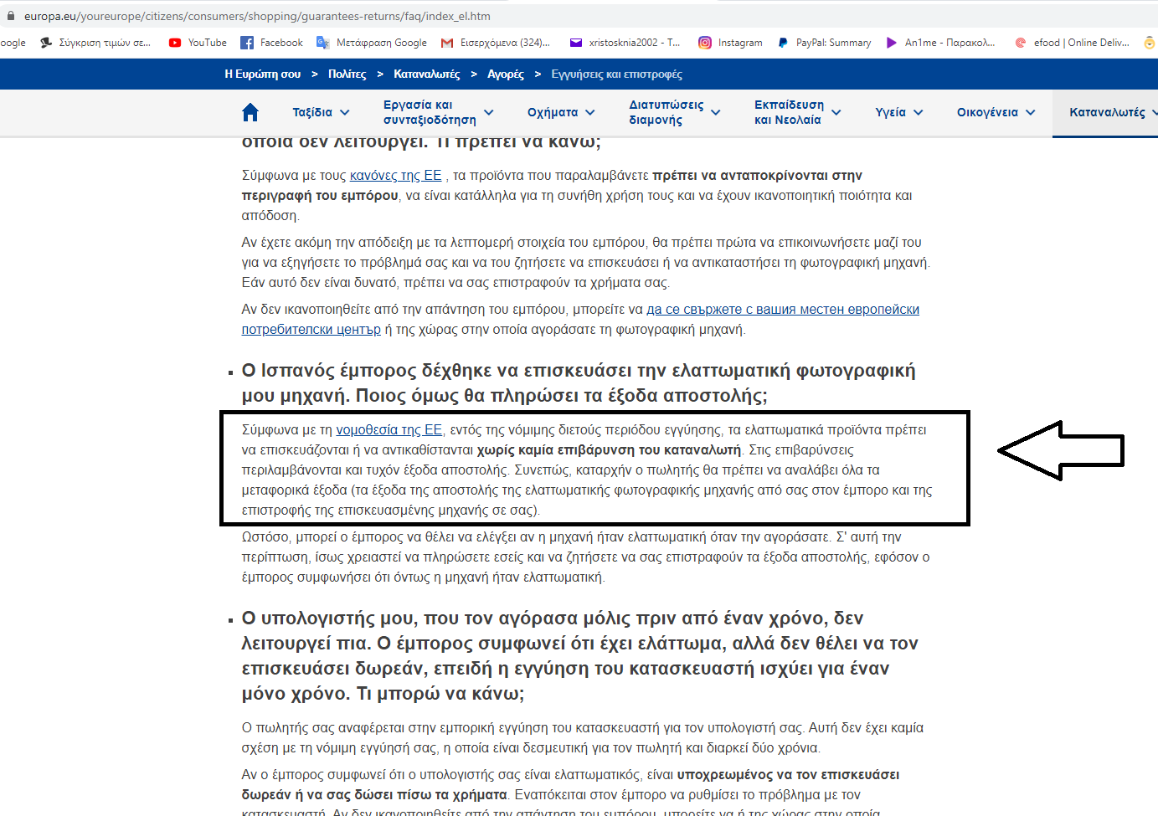This screenshot has width=1158, height=816.
Task: Expand the Οχήματα menu
Action: 561,112
